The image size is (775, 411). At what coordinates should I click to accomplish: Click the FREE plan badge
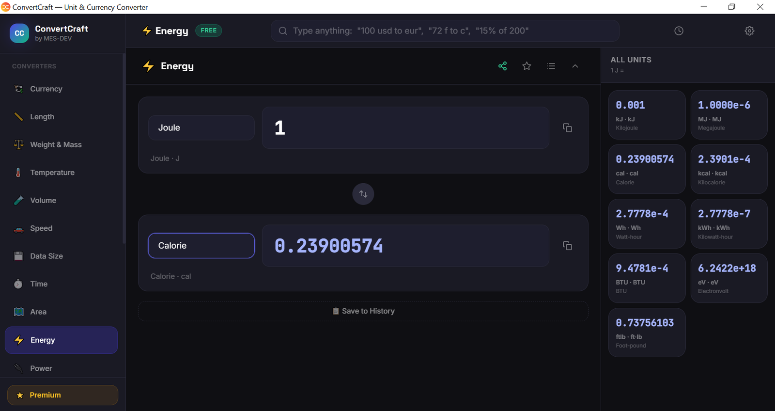pyautogui.click(x=209, y=31)
